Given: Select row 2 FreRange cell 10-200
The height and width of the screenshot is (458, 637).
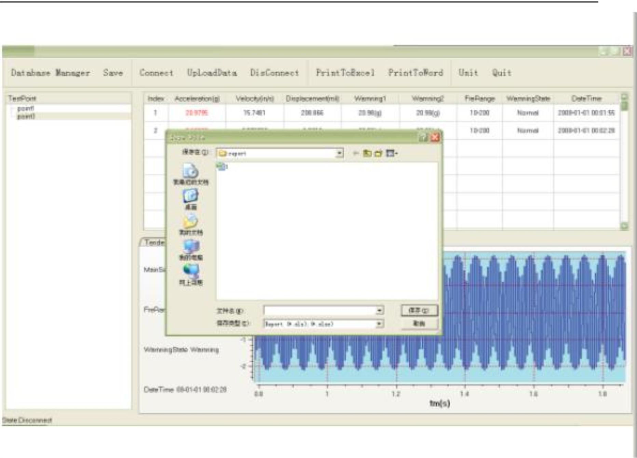Looking at the screenshot, I should [479, 131].
